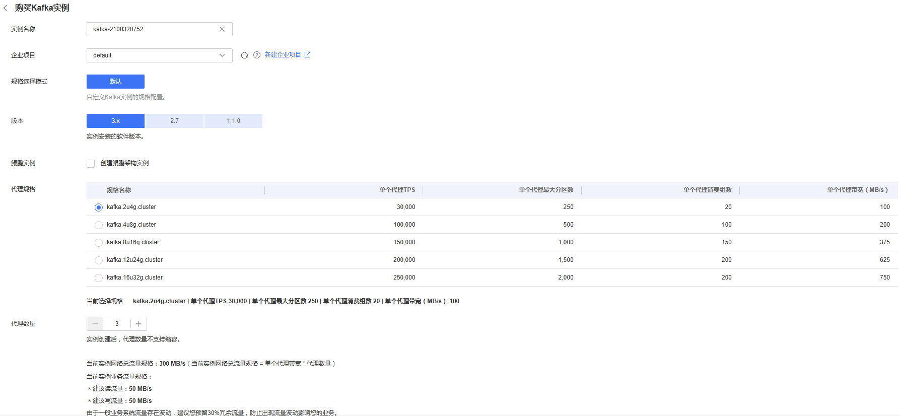Click the bandwidth value 375
900x416 pixels.
tap(885, 242)
